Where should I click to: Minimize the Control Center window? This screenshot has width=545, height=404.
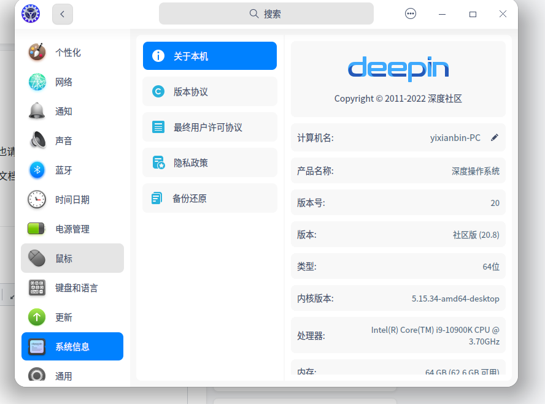click(442, 14)
